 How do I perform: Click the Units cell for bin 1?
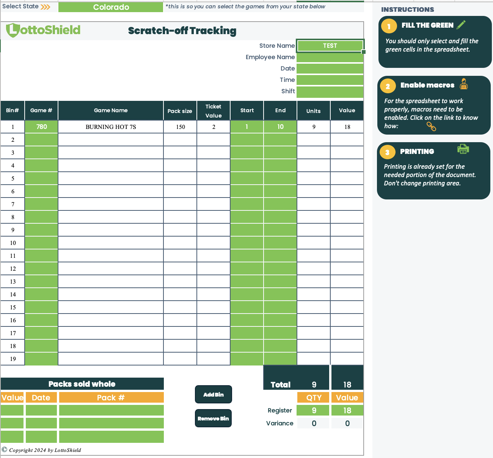tap(314, 127)
